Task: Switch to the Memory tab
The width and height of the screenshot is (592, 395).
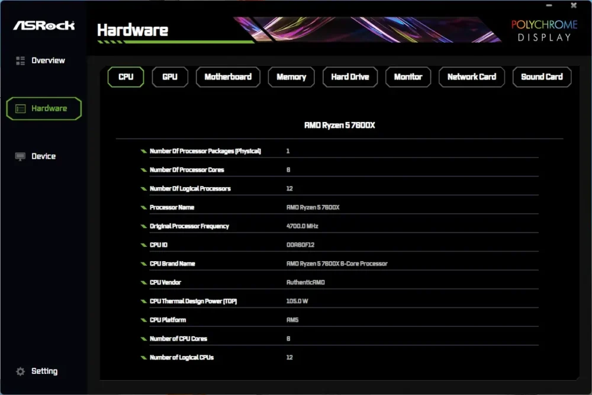Action: [x=291, y=77]
